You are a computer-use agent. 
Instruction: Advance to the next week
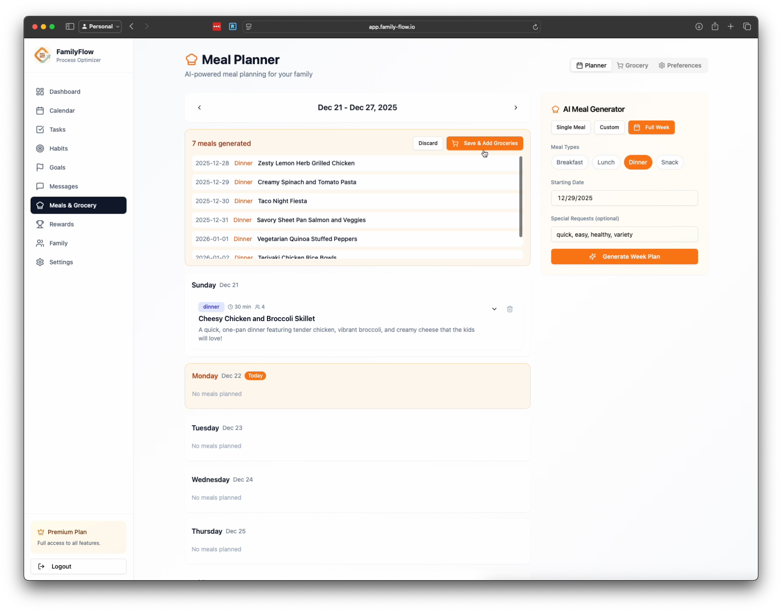pos(516,107)
